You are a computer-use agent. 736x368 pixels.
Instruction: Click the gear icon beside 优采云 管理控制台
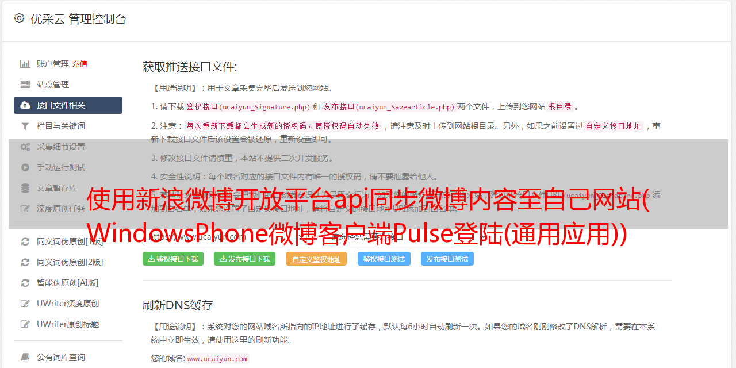coord(20,18)
